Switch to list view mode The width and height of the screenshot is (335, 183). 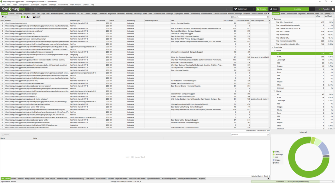(x=23, y=17)
